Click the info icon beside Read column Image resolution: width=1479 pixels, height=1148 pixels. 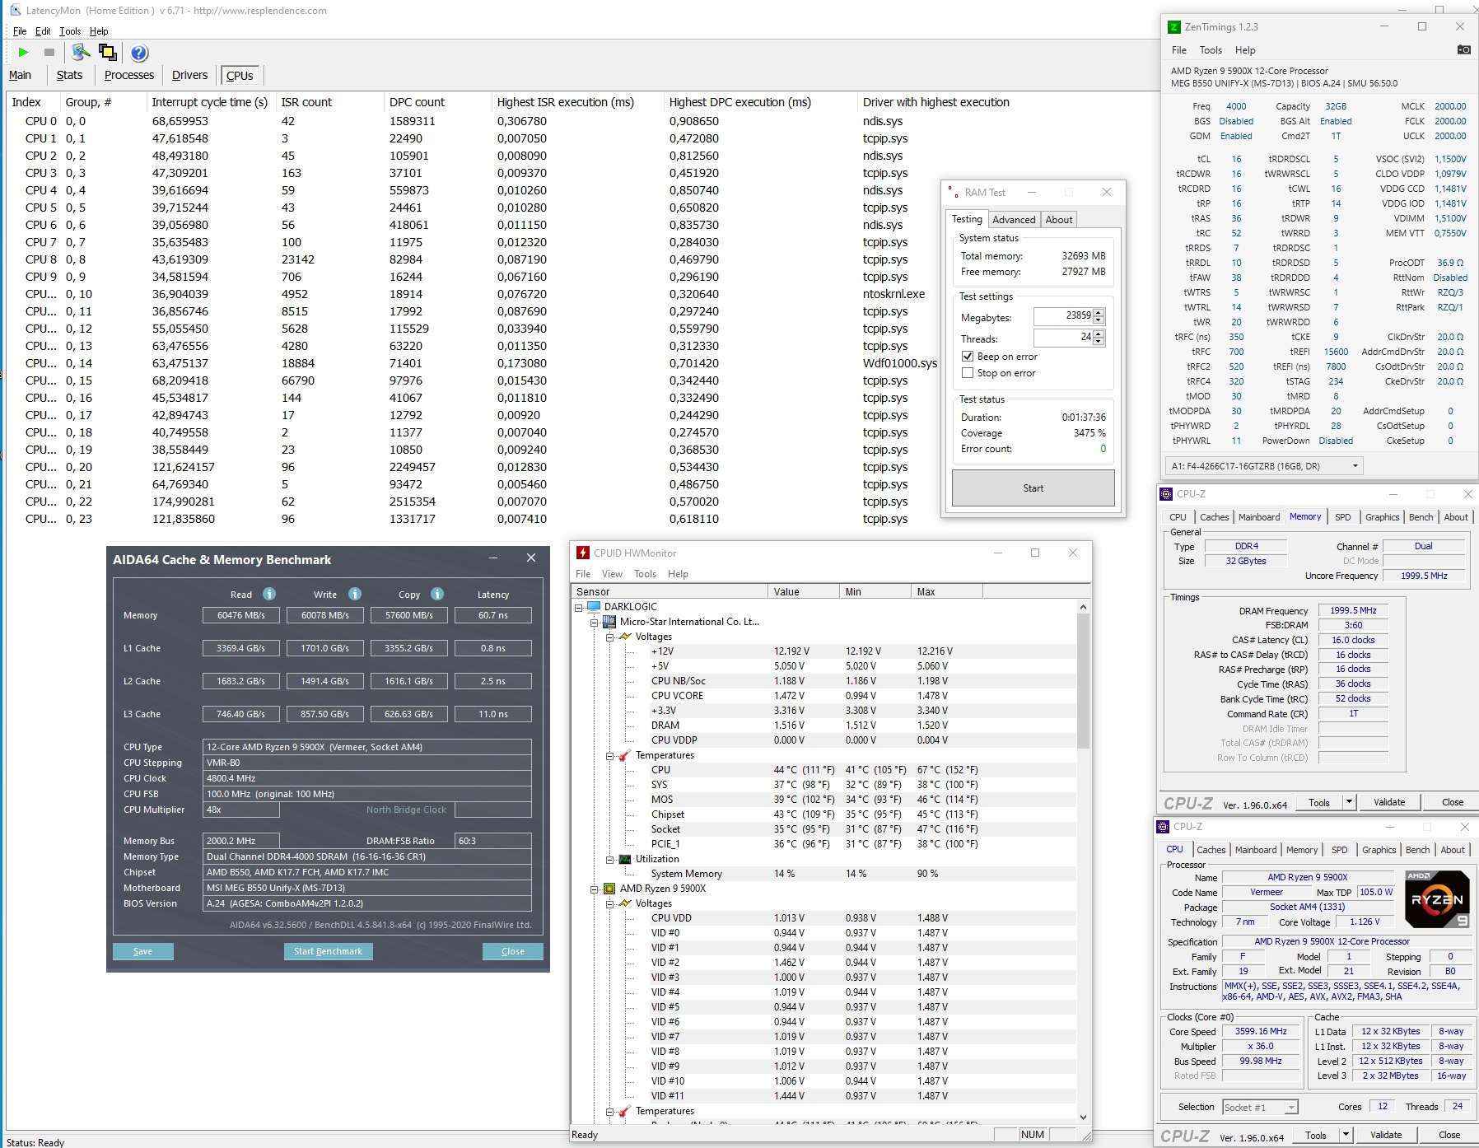point(269,594)
